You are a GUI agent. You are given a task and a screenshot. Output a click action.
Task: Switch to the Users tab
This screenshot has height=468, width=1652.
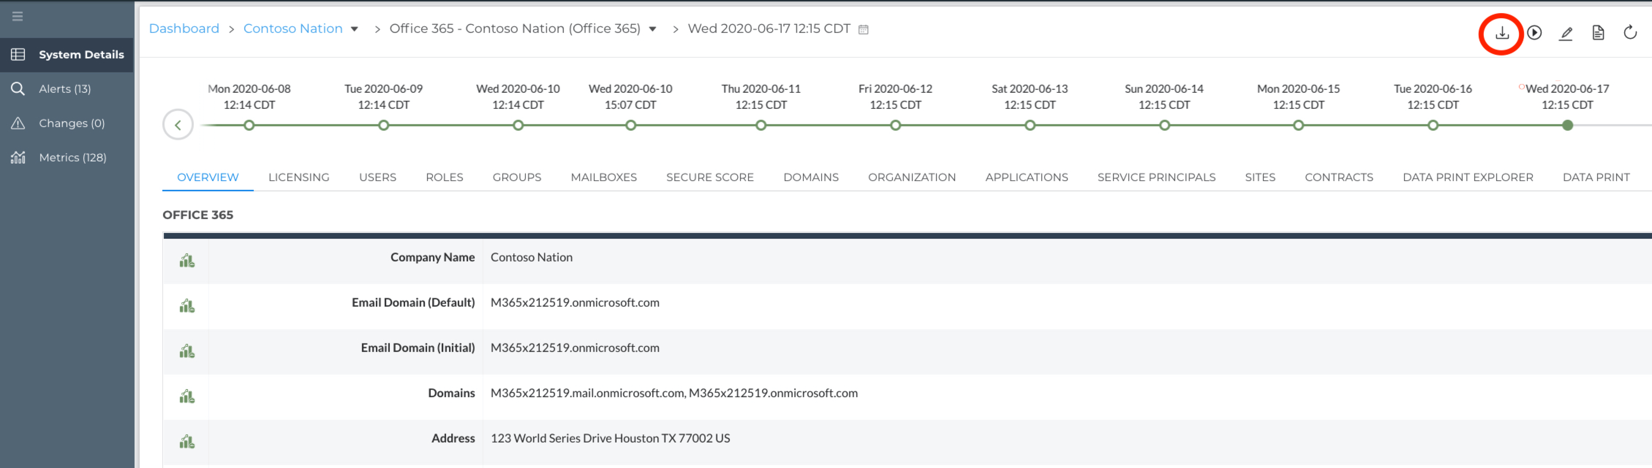378,177
